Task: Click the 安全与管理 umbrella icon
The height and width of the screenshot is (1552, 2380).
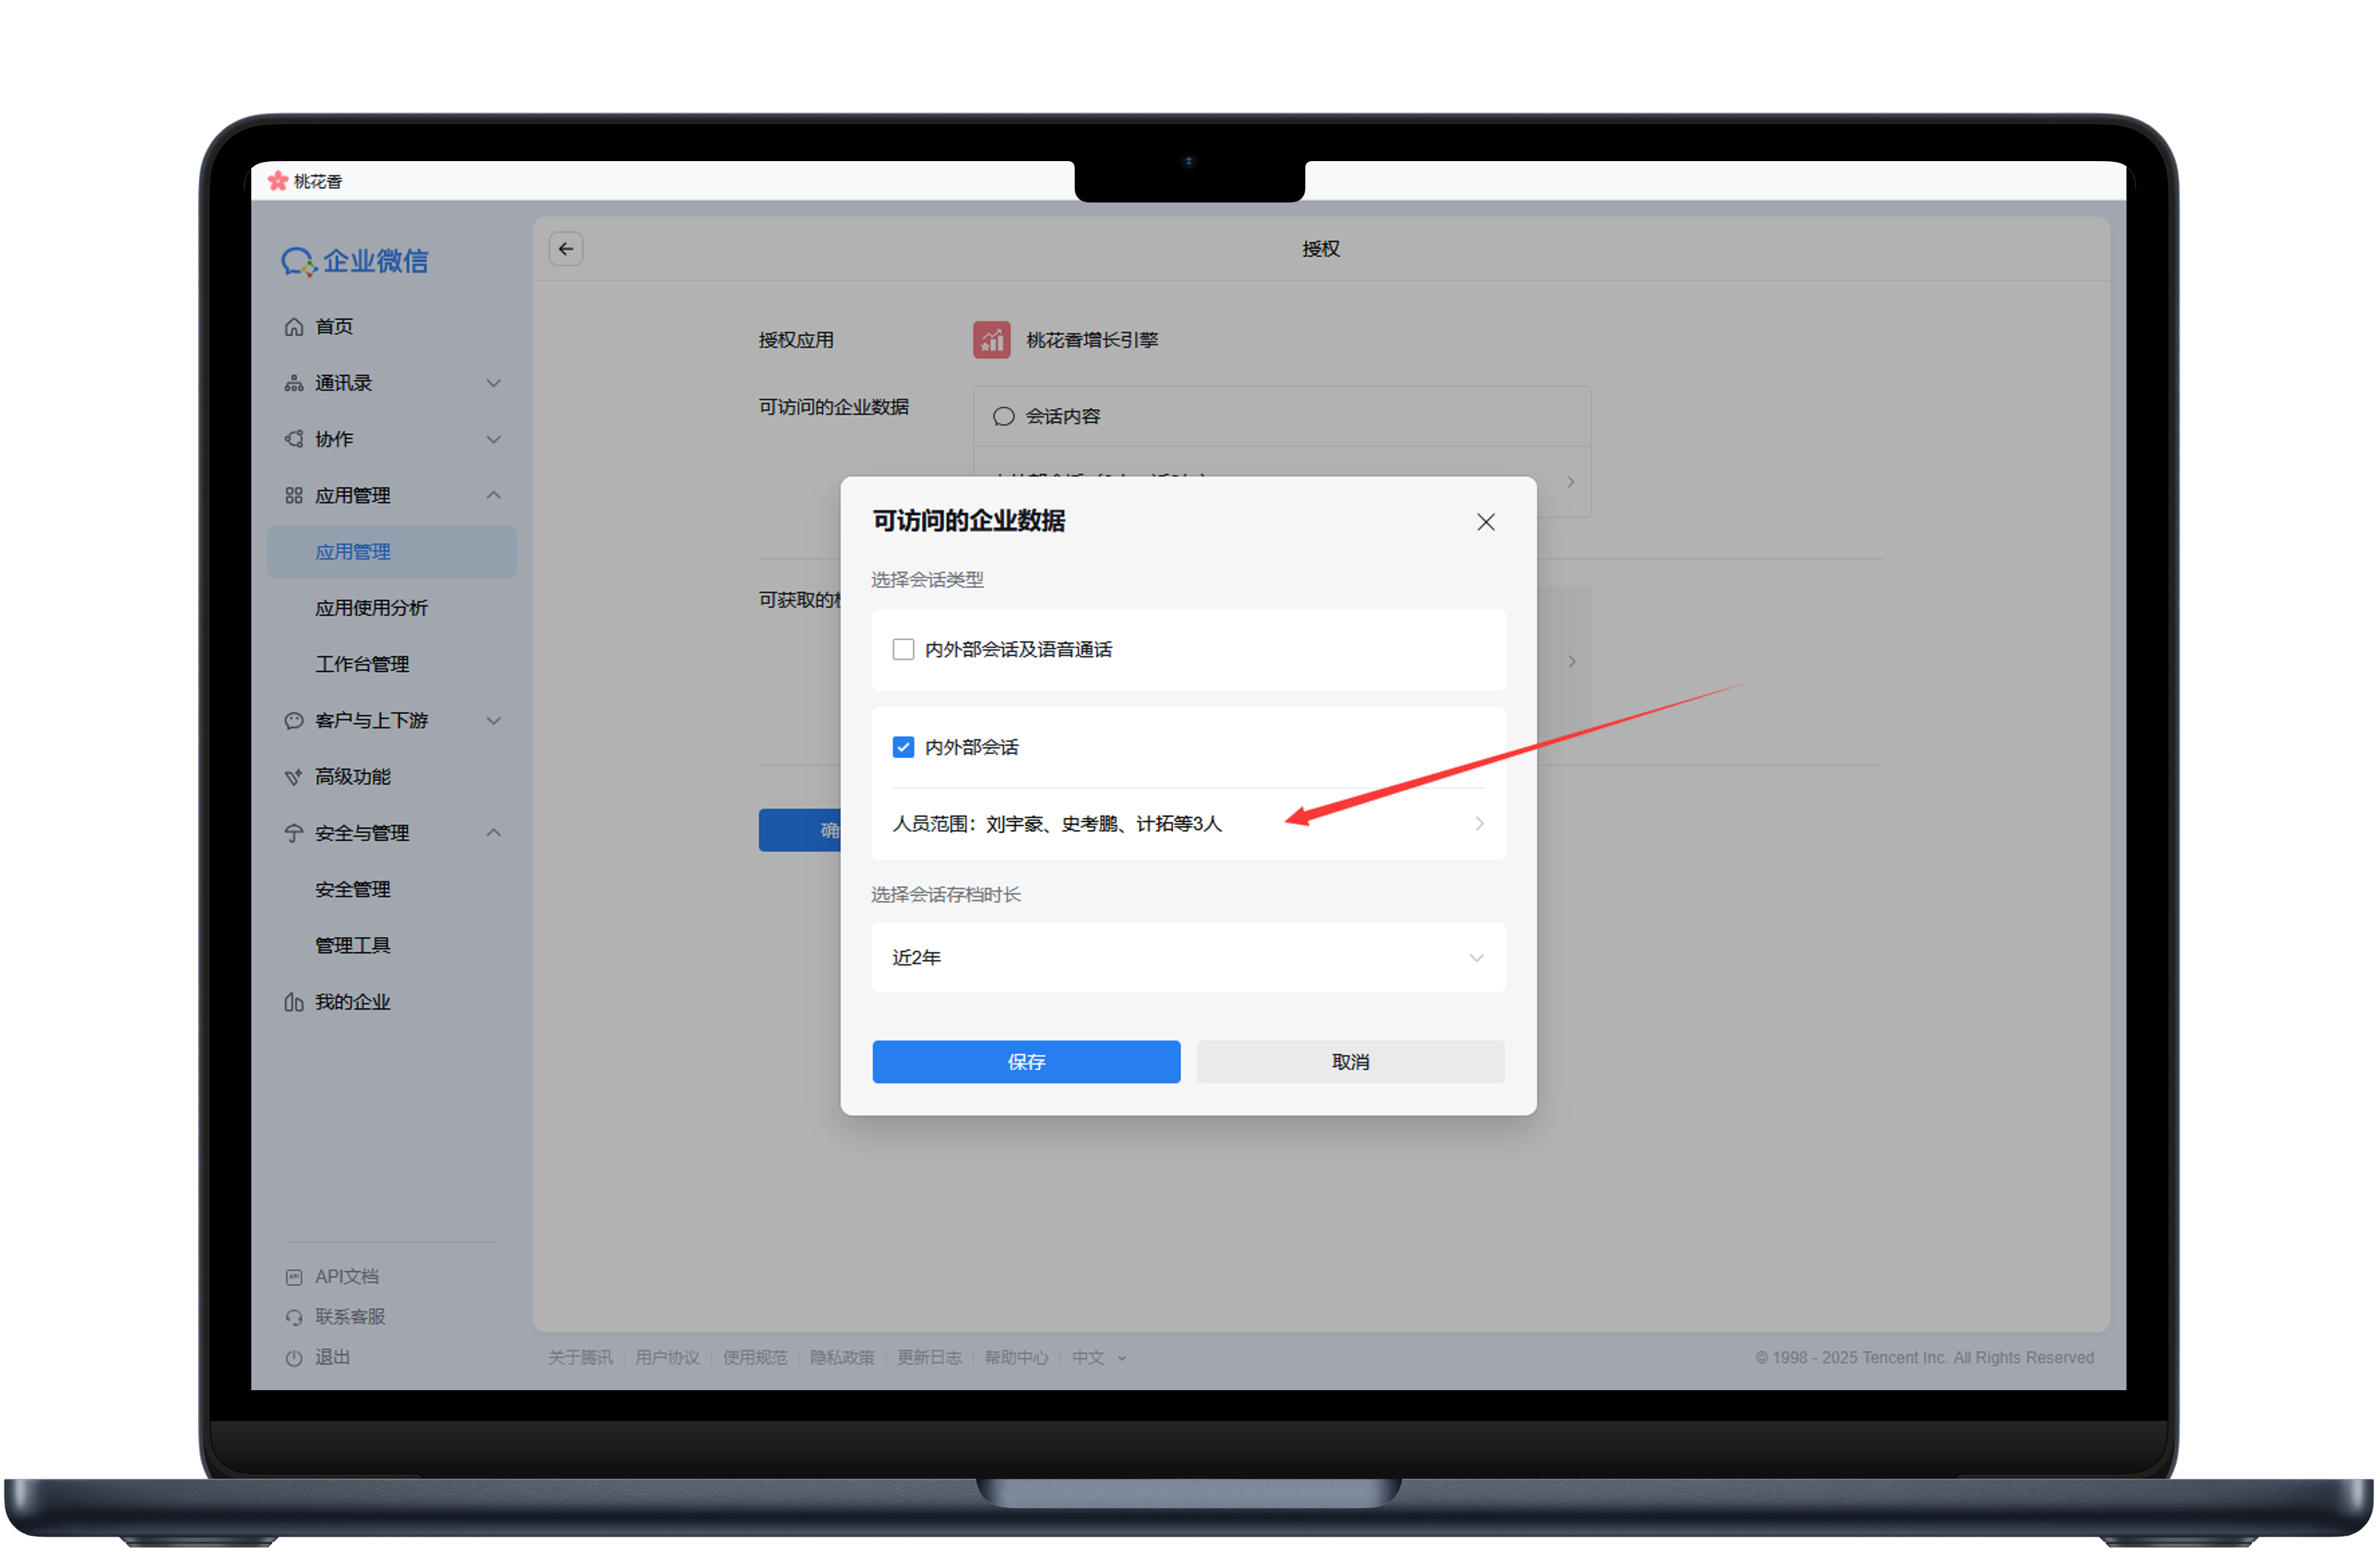Action: coord(294,833)
